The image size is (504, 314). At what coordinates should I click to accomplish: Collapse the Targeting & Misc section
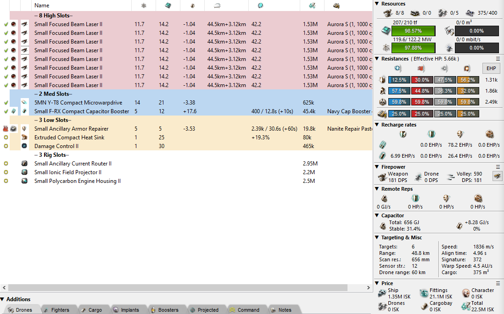[377, 237]
